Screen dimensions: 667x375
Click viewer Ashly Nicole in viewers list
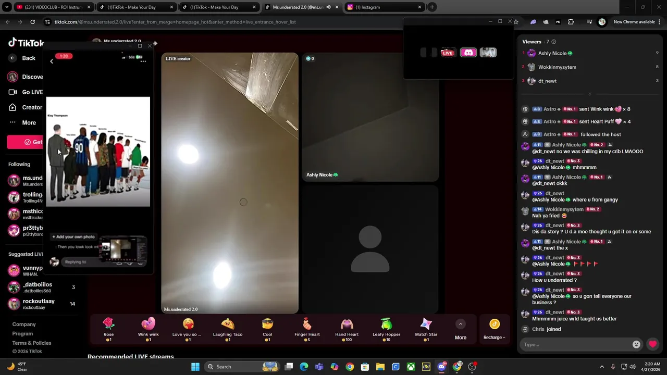coord(555,53)
